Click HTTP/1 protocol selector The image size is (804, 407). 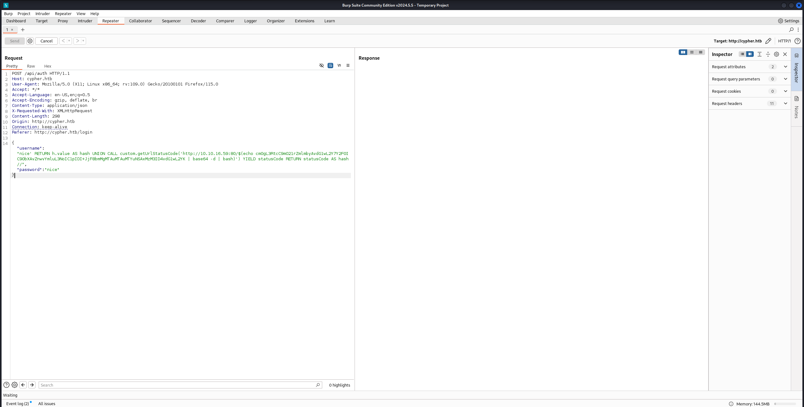coord(785,41)
